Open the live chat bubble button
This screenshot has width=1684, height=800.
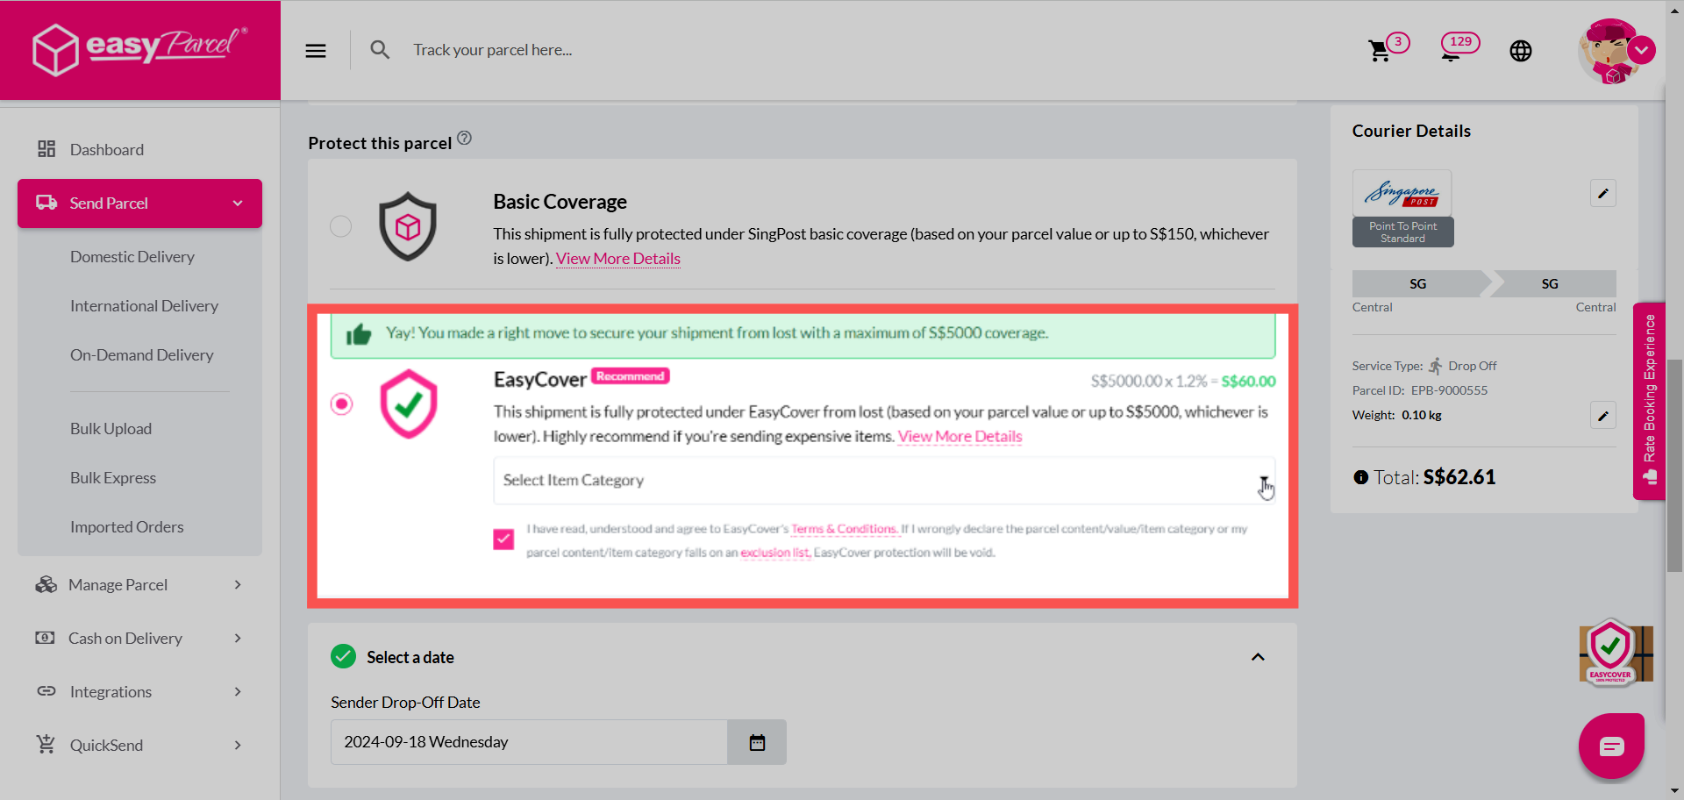(1611, 746)
